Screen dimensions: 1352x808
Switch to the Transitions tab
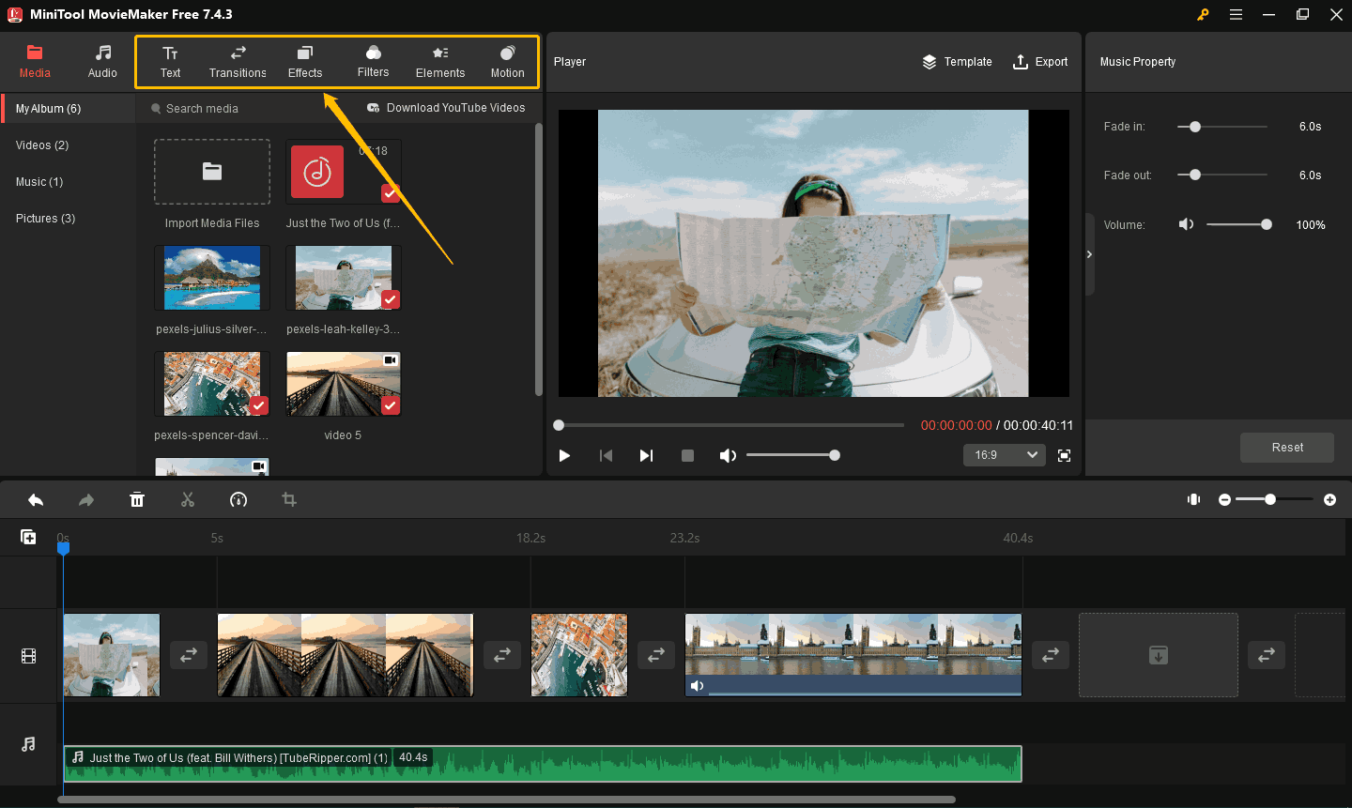pyautogui.click(x=238, y=61)
